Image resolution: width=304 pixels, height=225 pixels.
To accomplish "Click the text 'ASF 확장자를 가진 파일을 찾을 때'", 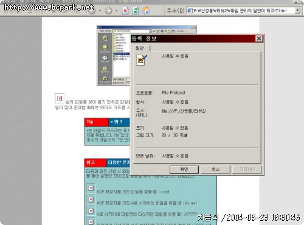I will point(126,192).
